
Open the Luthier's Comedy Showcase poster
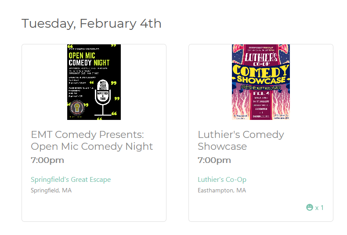point(261,82)
